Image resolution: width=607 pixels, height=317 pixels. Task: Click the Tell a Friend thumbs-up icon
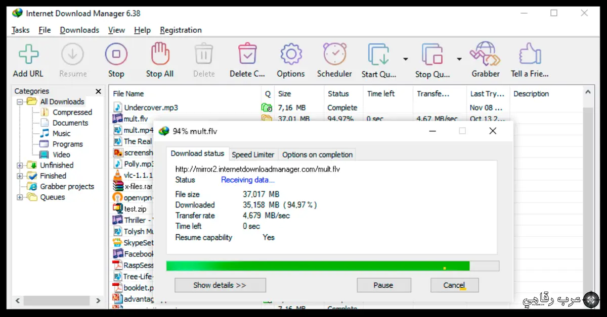click(529, 54)
